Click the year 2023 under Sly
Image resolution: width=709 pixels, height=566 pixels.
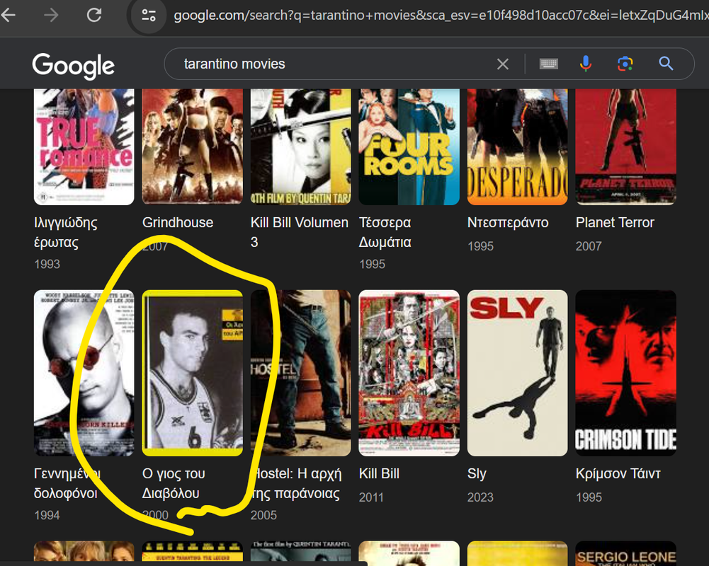(480, 497)
